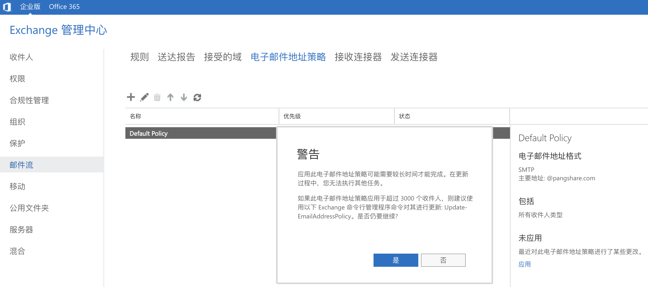Click the pencil edit icon

[144, 97]
